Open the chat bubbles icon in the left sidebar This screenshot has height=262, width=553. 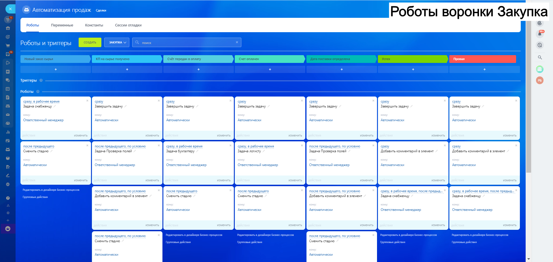pos(8,80)
